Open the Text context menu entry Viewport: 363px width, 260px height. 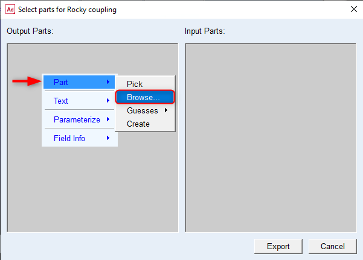tap(61, 101)
